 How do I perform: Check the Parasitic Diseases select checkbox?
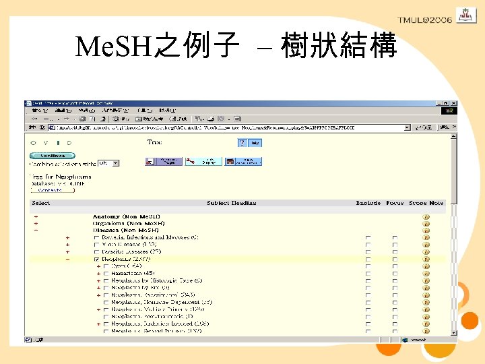96,252
